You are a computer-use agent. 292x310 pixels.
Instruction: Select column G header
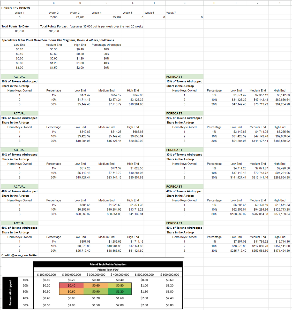point(184,3)
